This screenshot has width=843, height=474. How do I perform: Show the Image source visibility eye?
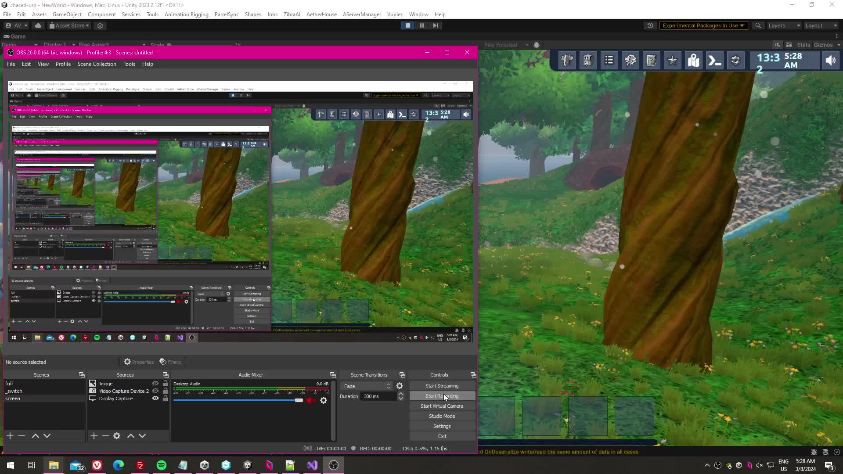click(155, 384)
